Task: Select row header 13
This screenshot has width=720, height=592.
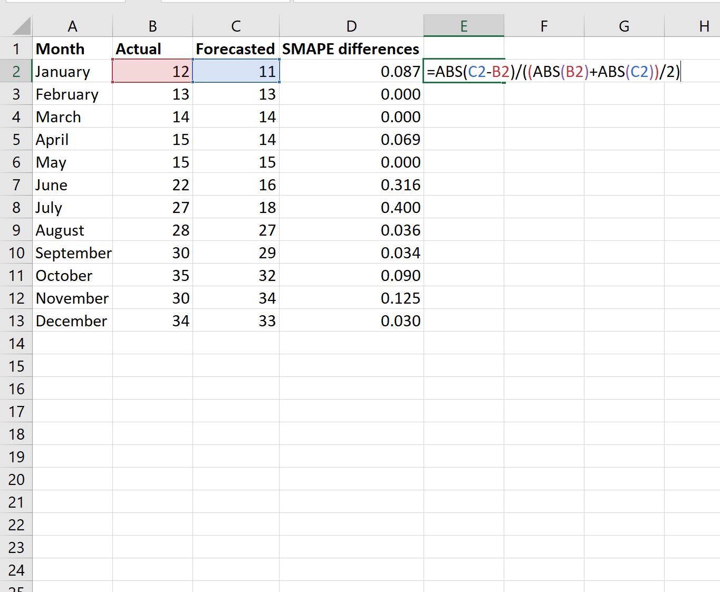Action: pyautogui.click(x=16, y=321)
